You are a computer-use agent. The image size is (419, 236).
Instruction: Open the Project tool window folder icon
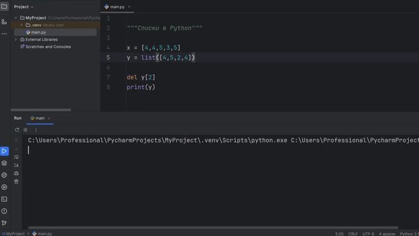(x=5, y=7)
